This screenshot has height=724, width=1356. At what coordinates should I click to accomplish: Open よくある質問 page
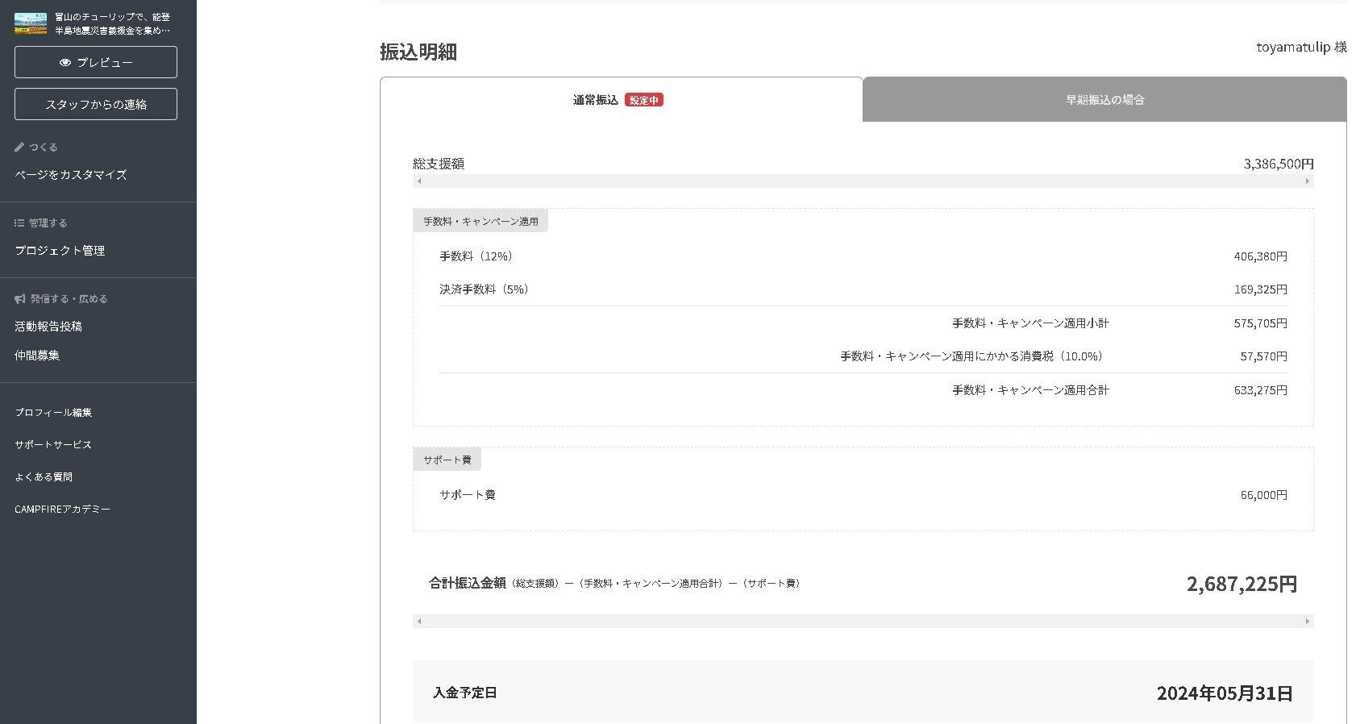pyautogui.click(x=44, y=477)
